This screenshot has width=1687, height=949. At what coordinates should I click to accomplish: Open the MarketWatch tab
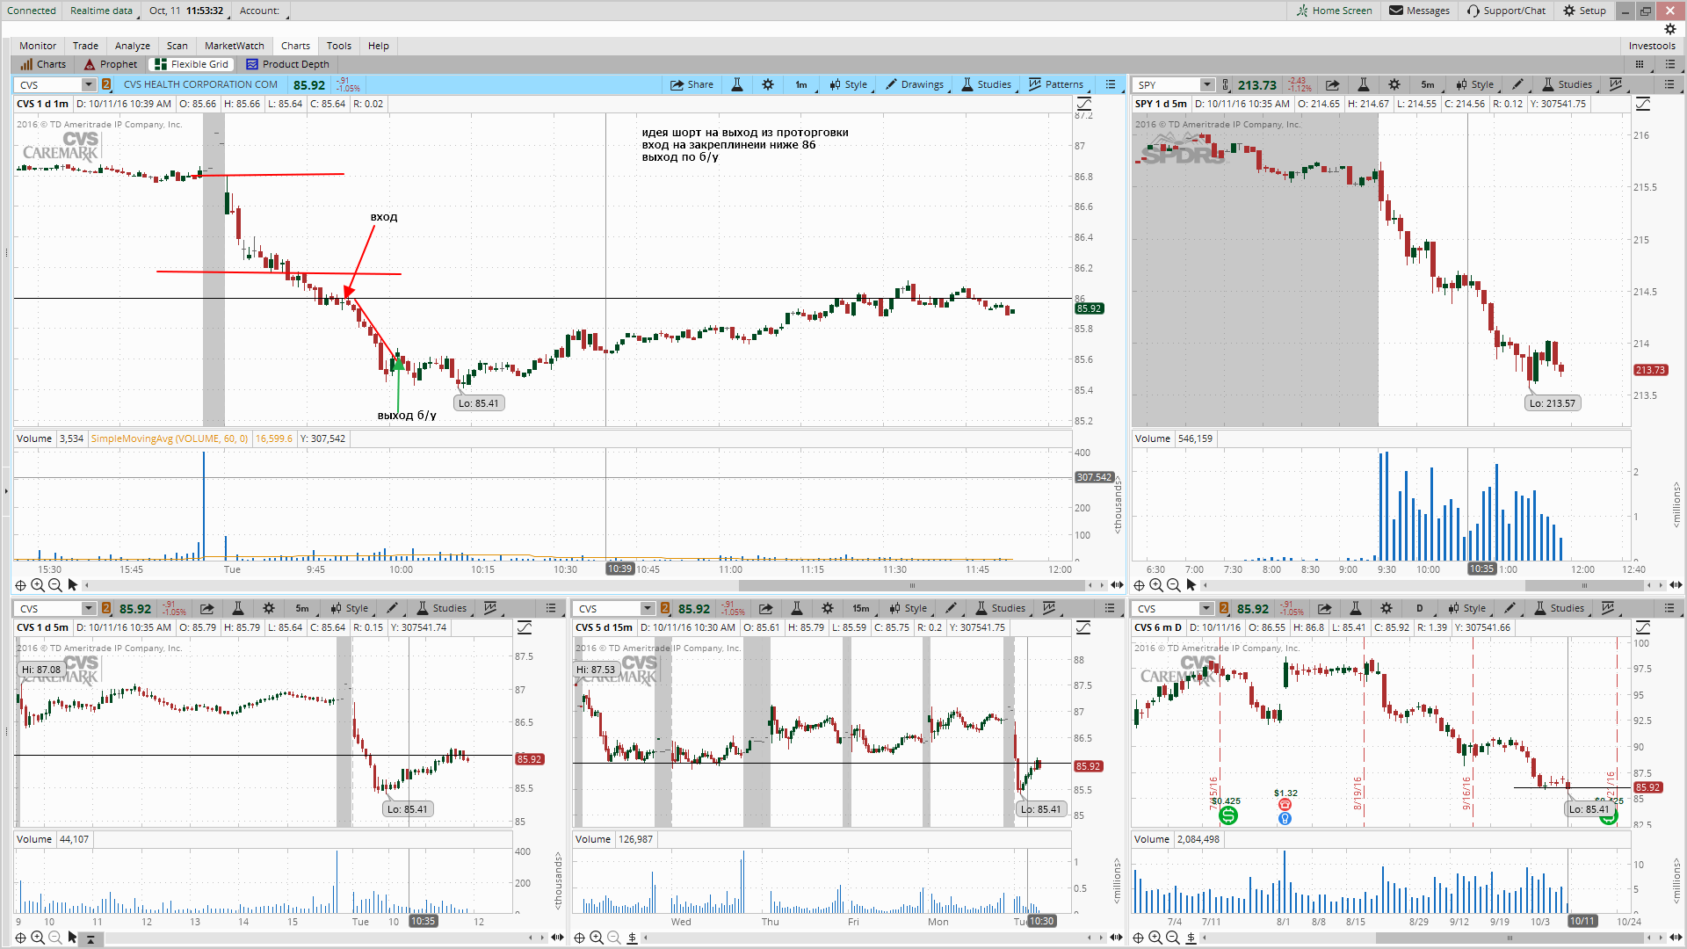pos(234,46)
